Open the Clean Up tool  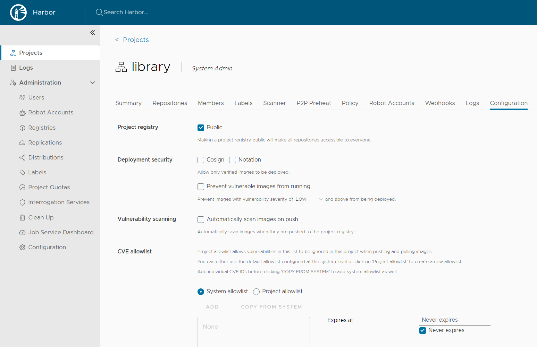click(x=41, y=217)
